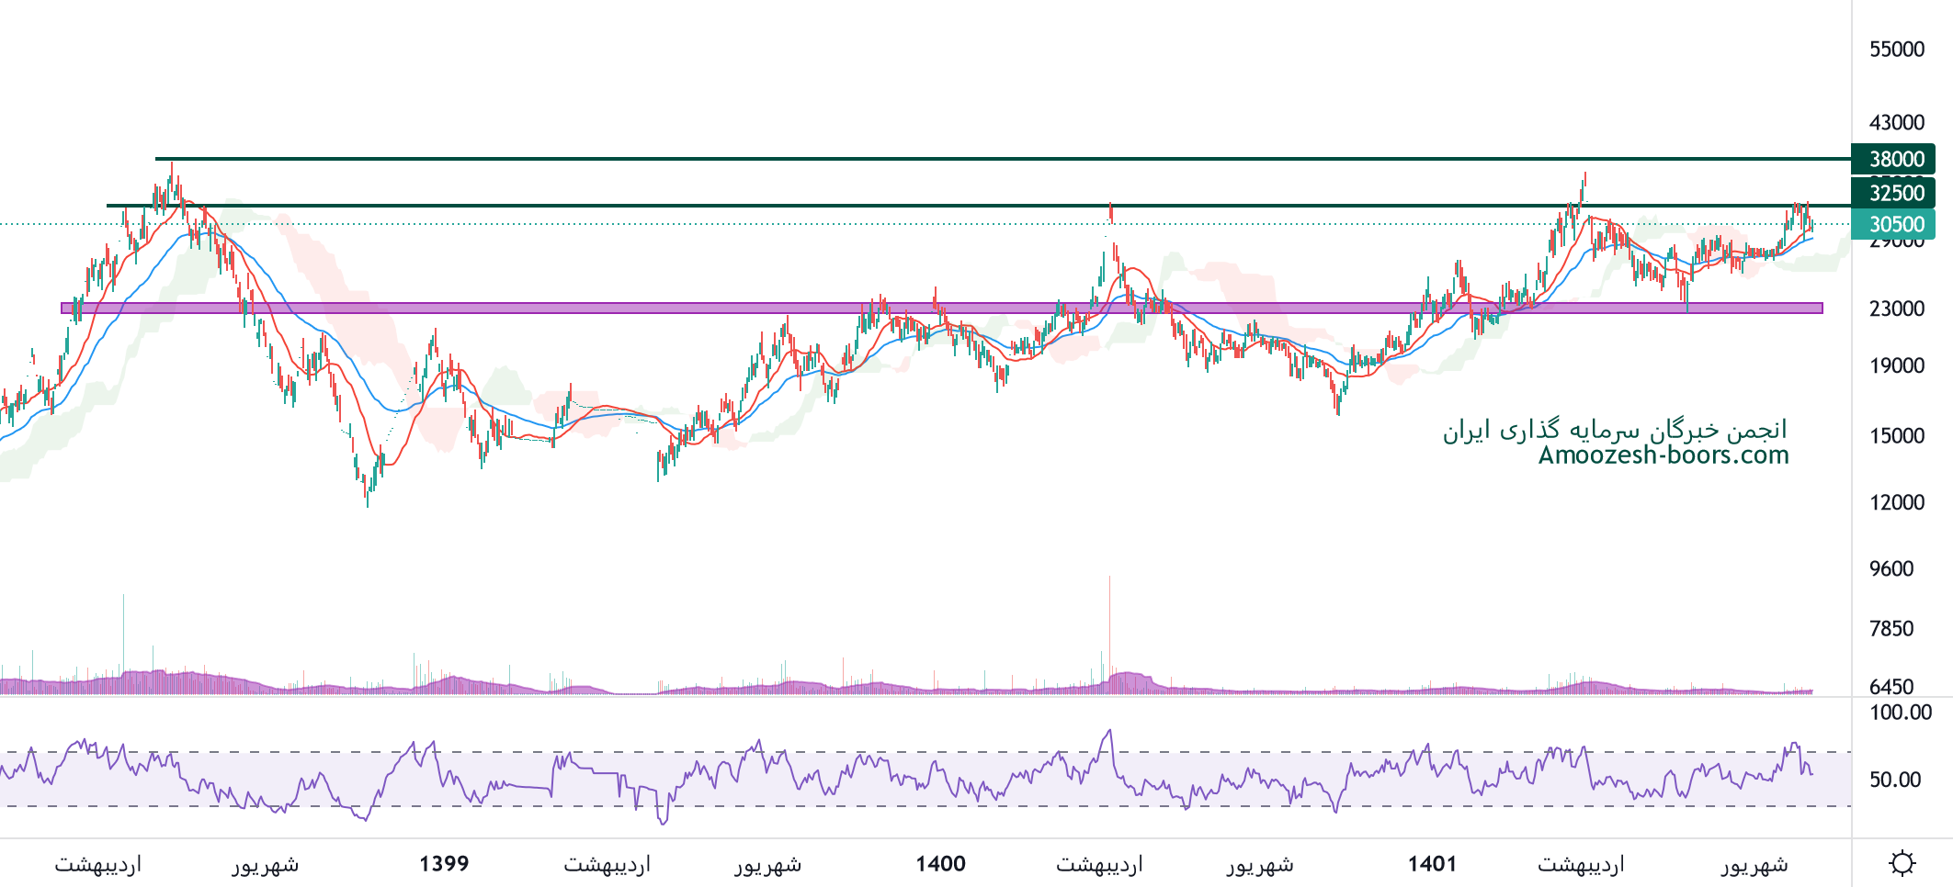Click the 12000 price axis label

pos(1896,502)
